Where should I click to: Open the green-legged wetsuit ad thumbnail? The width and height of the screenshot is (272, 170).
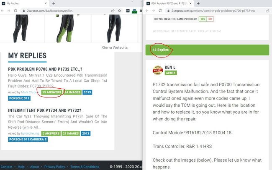[x=68, y=28]
